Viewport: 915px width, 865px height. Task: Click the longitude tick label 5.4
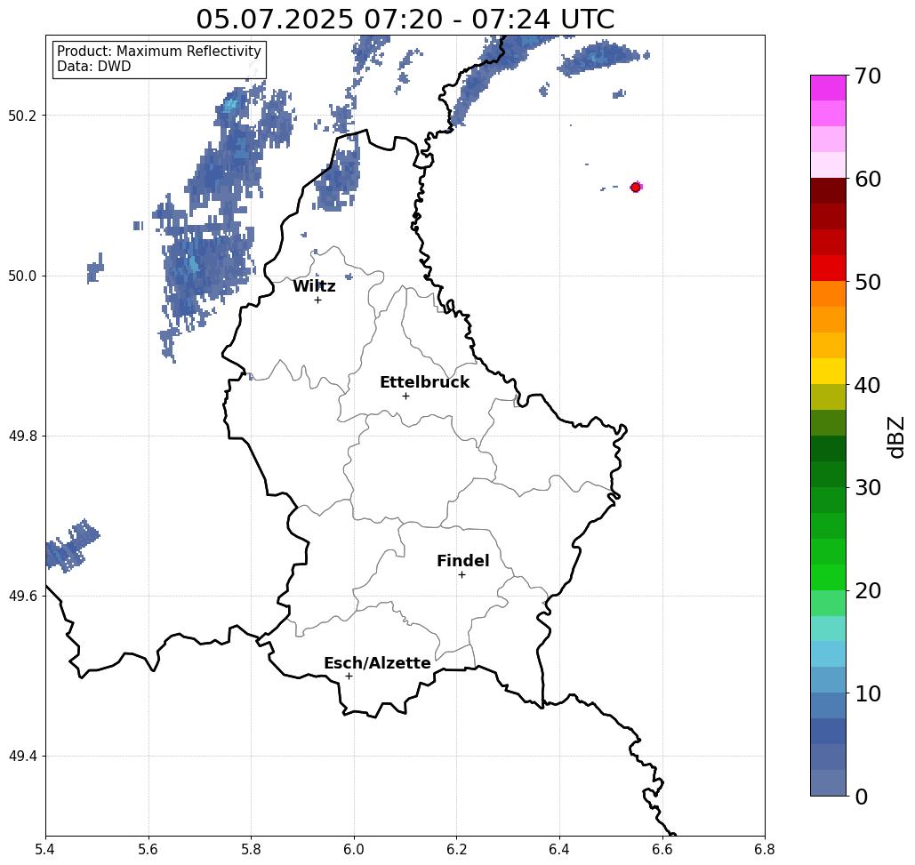tap(45, 849)
